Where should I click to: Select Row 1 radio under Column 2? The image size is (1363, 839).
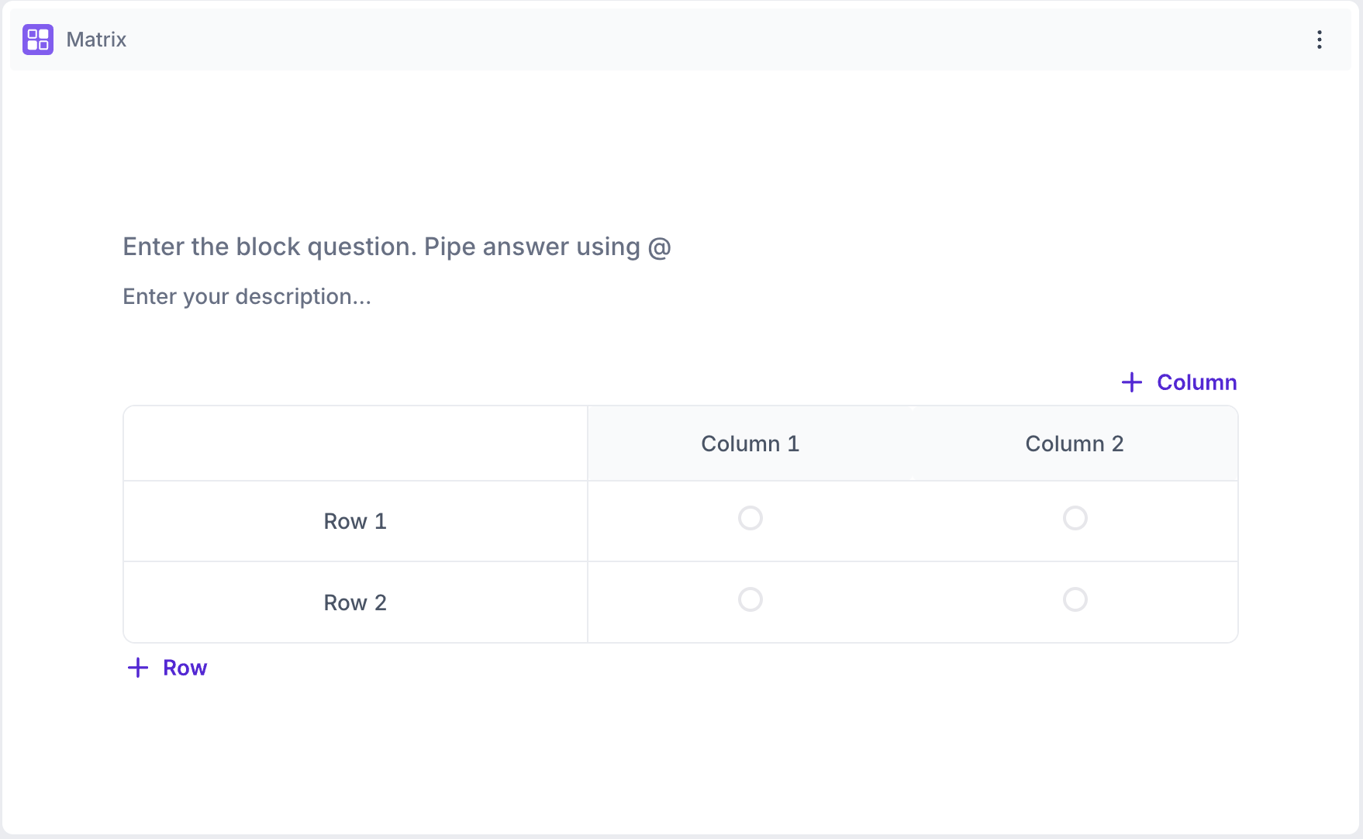coord(1075,518)
